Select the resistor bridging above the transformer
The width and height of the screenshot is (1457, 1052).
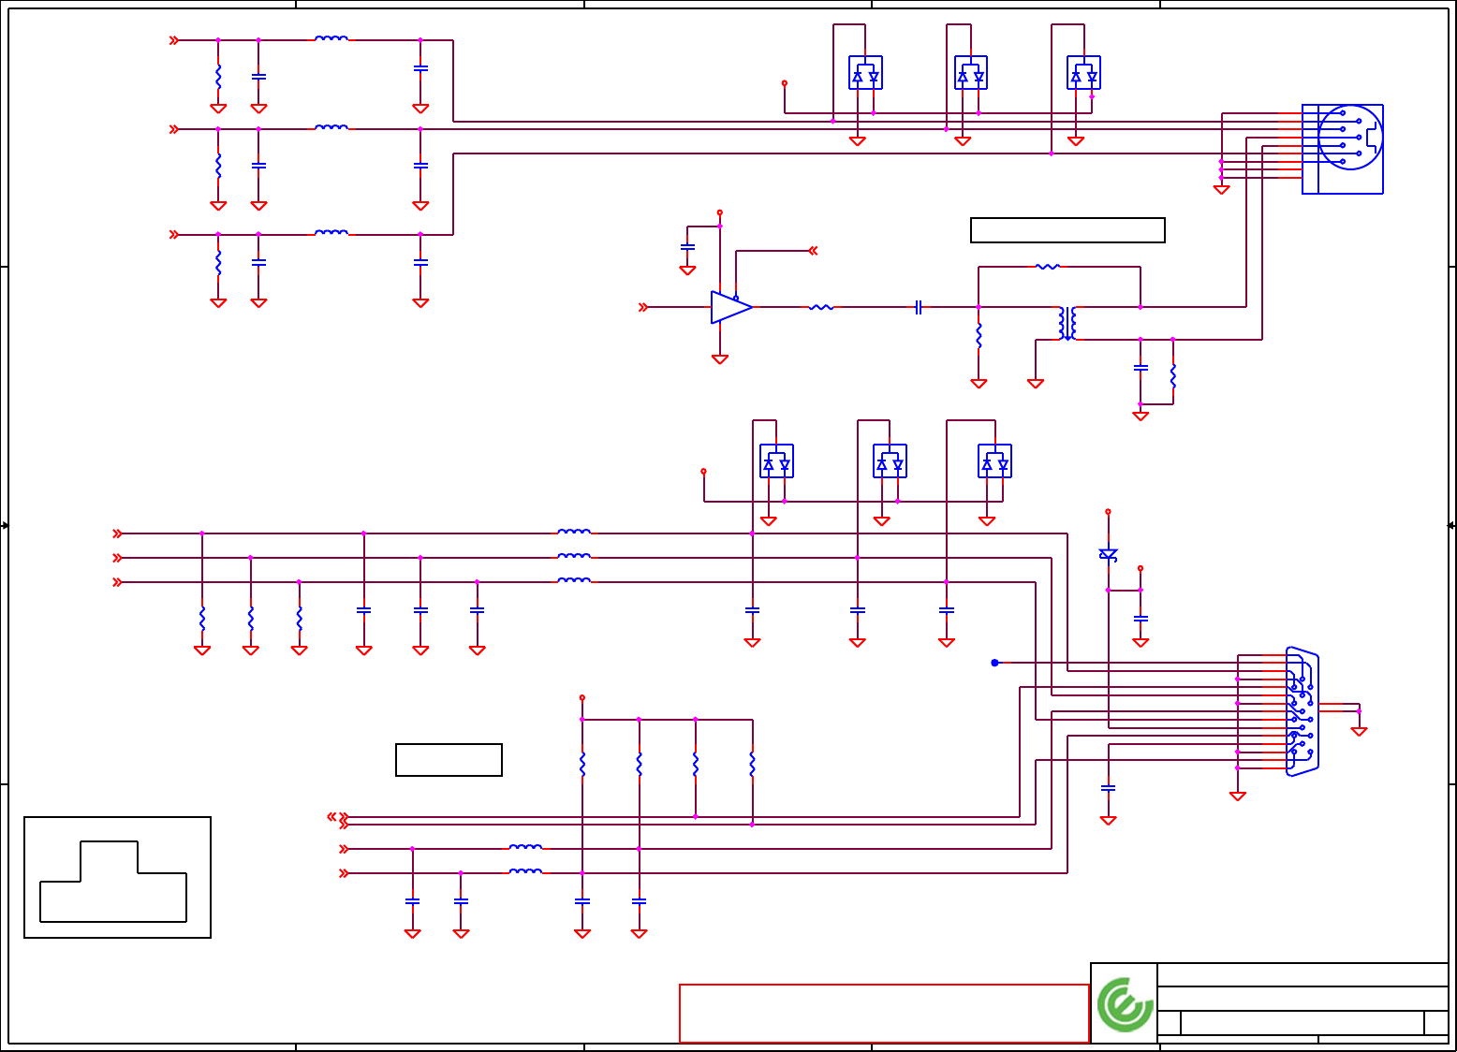(1048, 267)
